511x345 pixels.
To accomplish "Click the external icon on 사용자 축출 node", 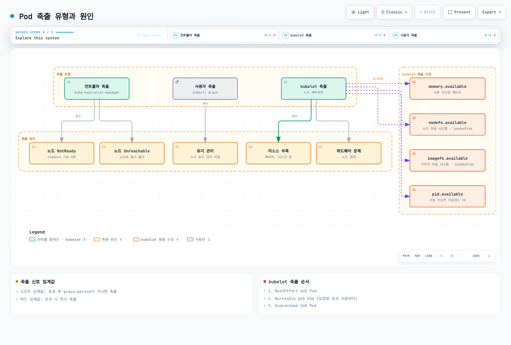I will 177,82.
